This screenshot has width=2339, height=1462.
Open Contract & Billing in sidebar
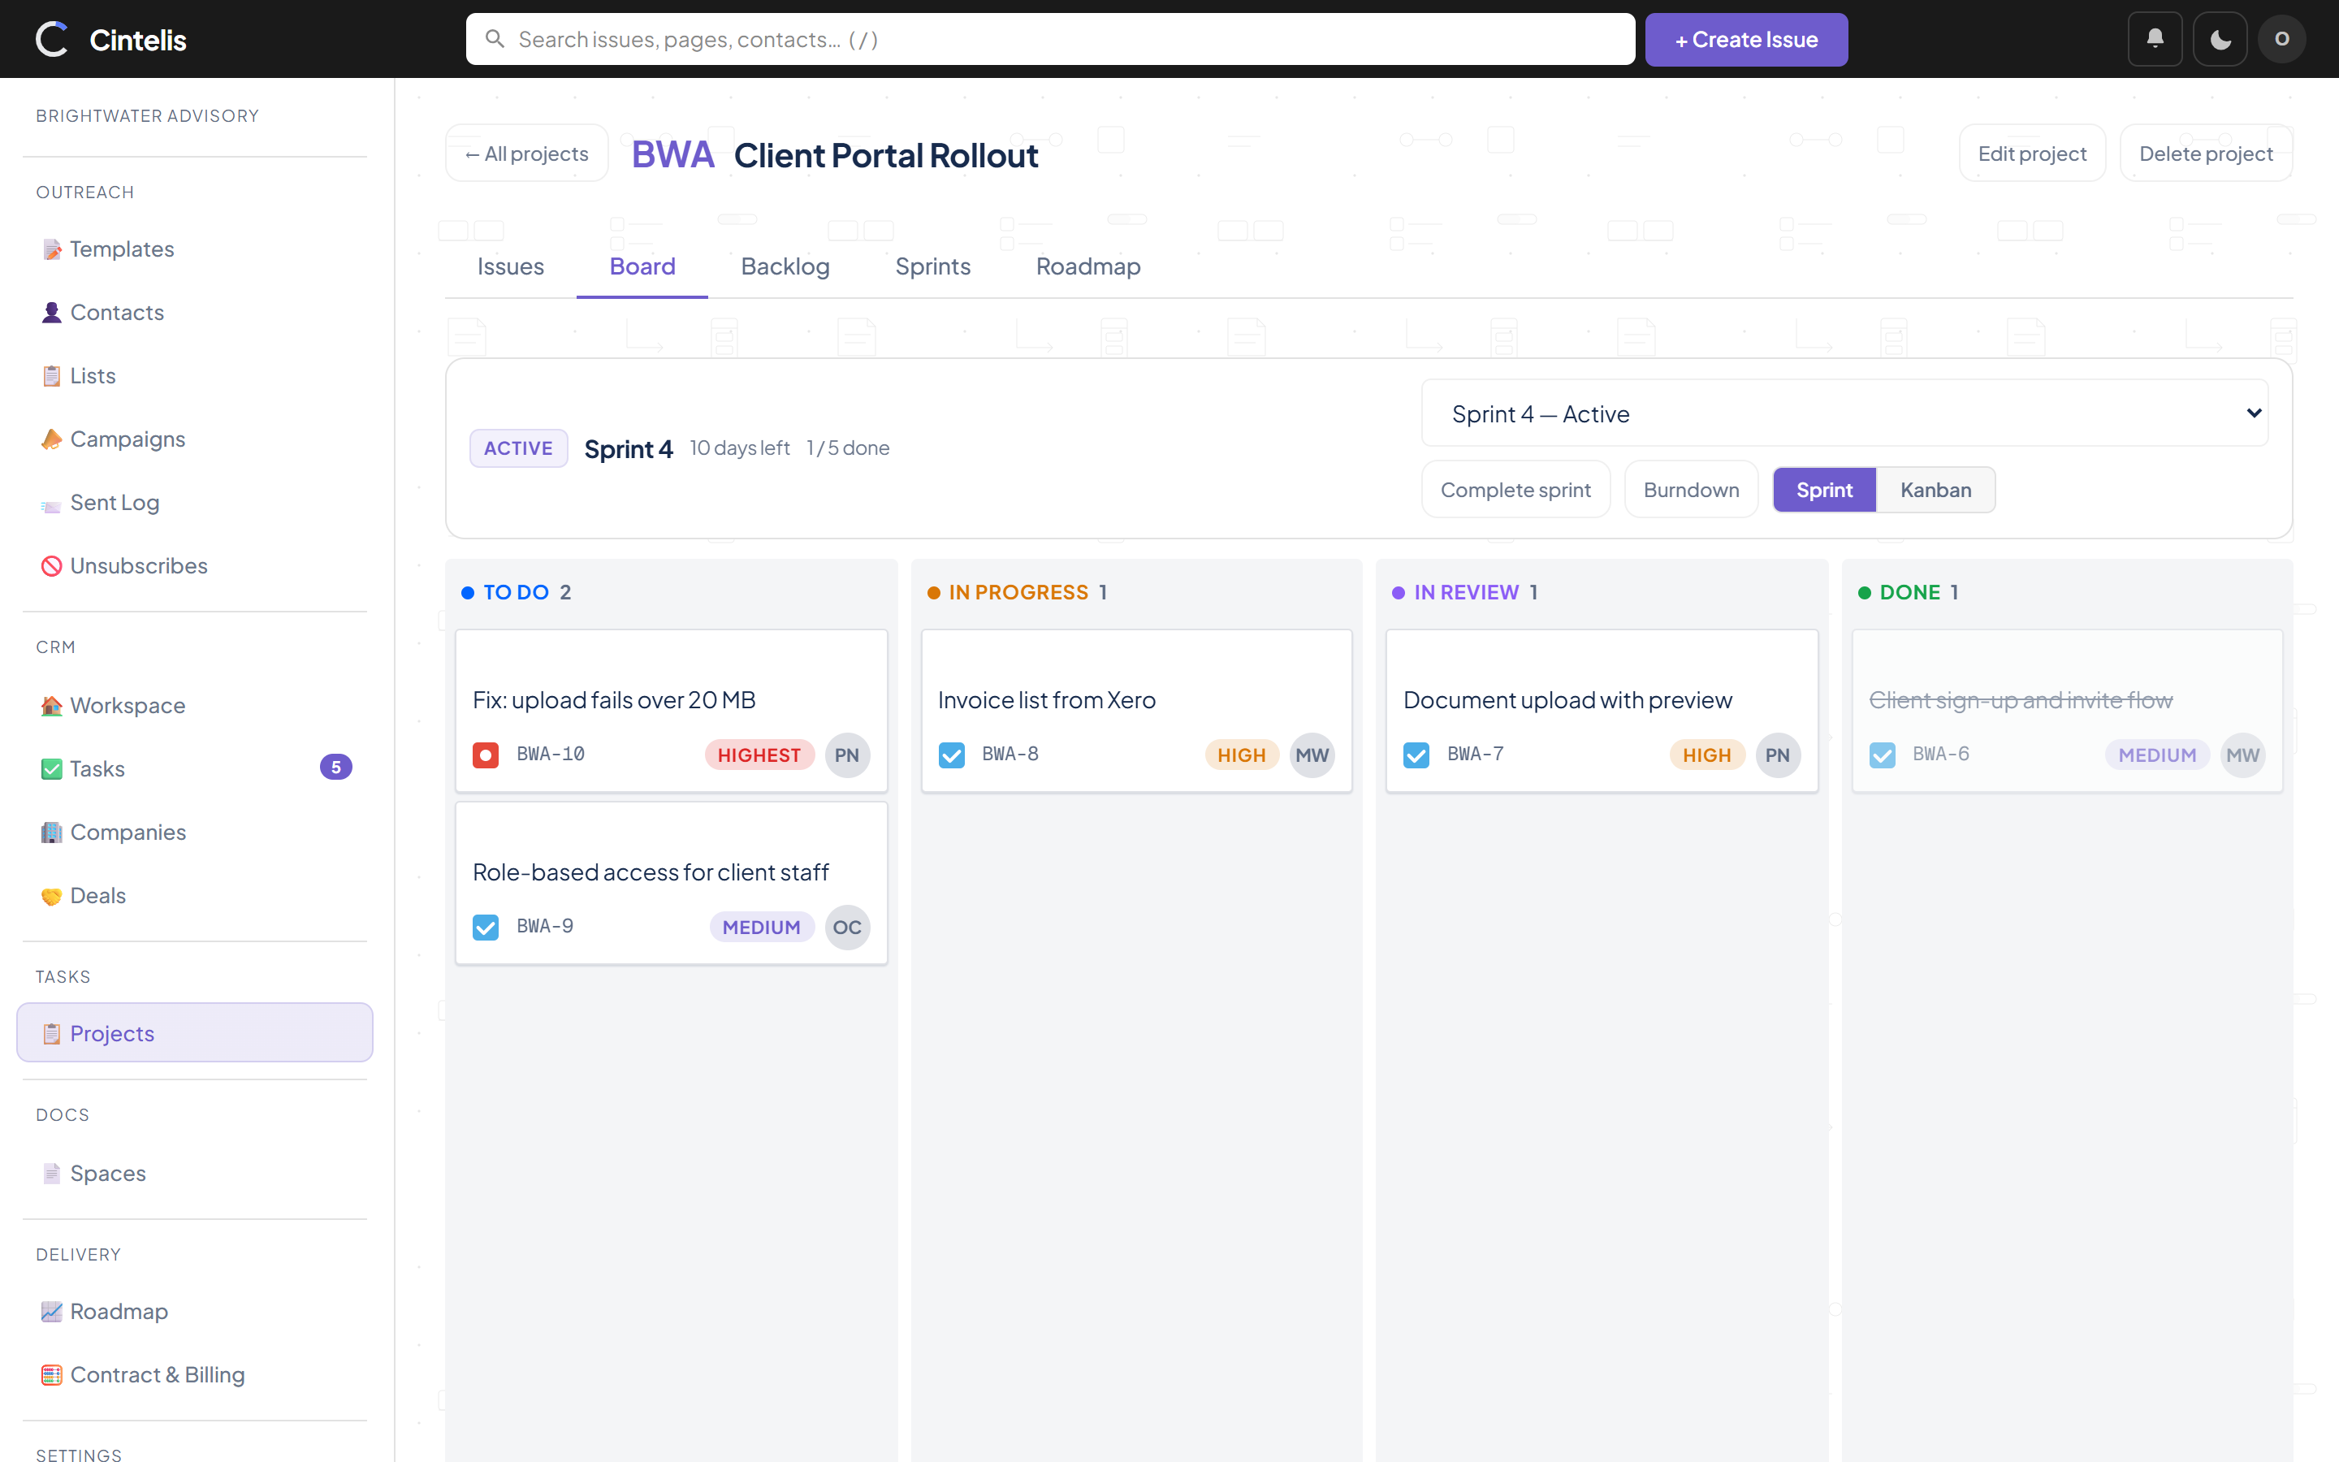click(195, 1374)
